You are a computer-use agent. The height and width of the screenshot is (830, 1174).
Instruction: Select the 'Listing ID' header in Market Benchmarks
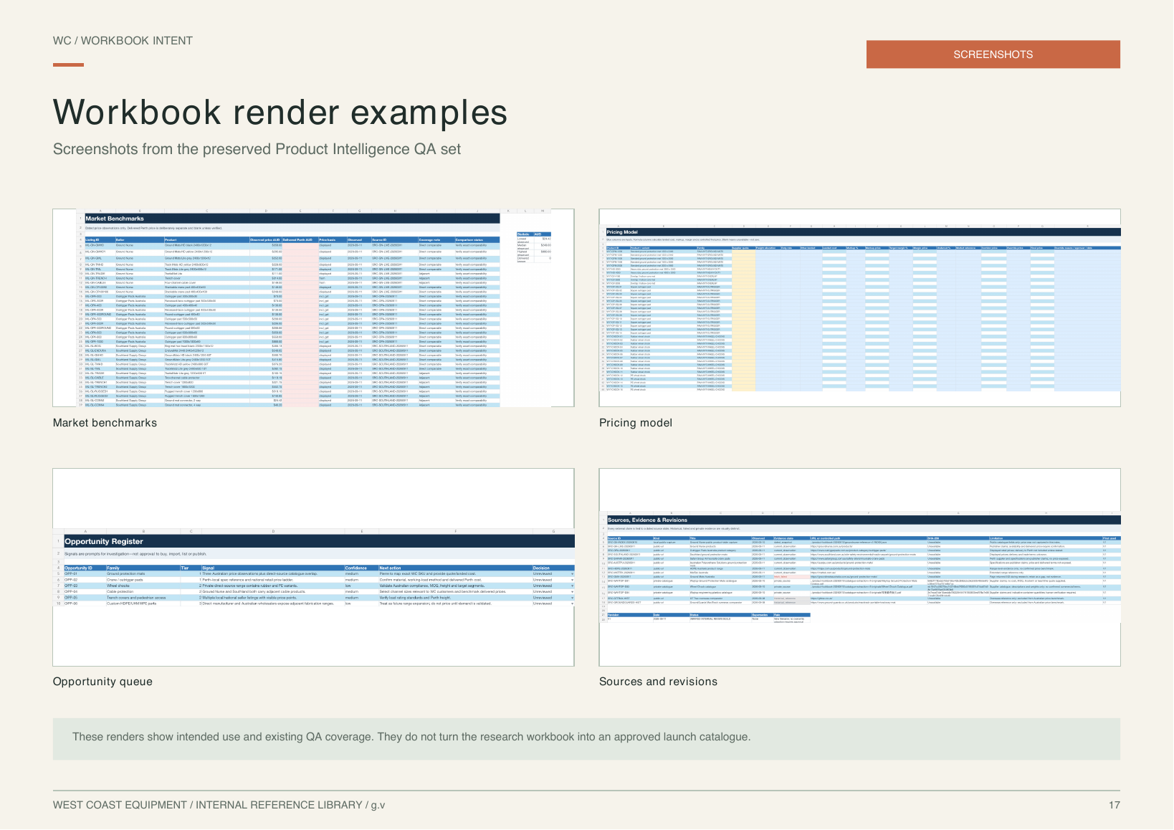point(100,240)
